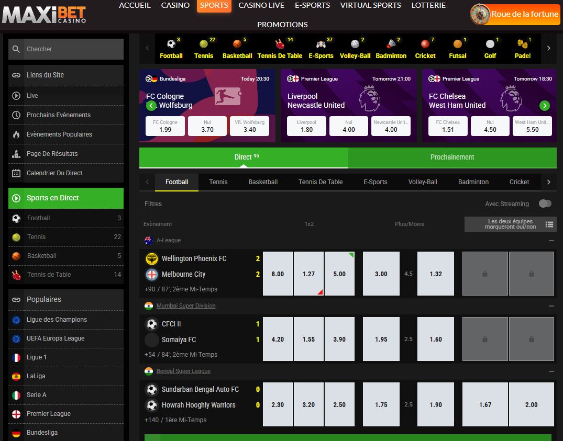
Task: Bet on FC Cologne at 1.99
Action: tap(165, 126)
